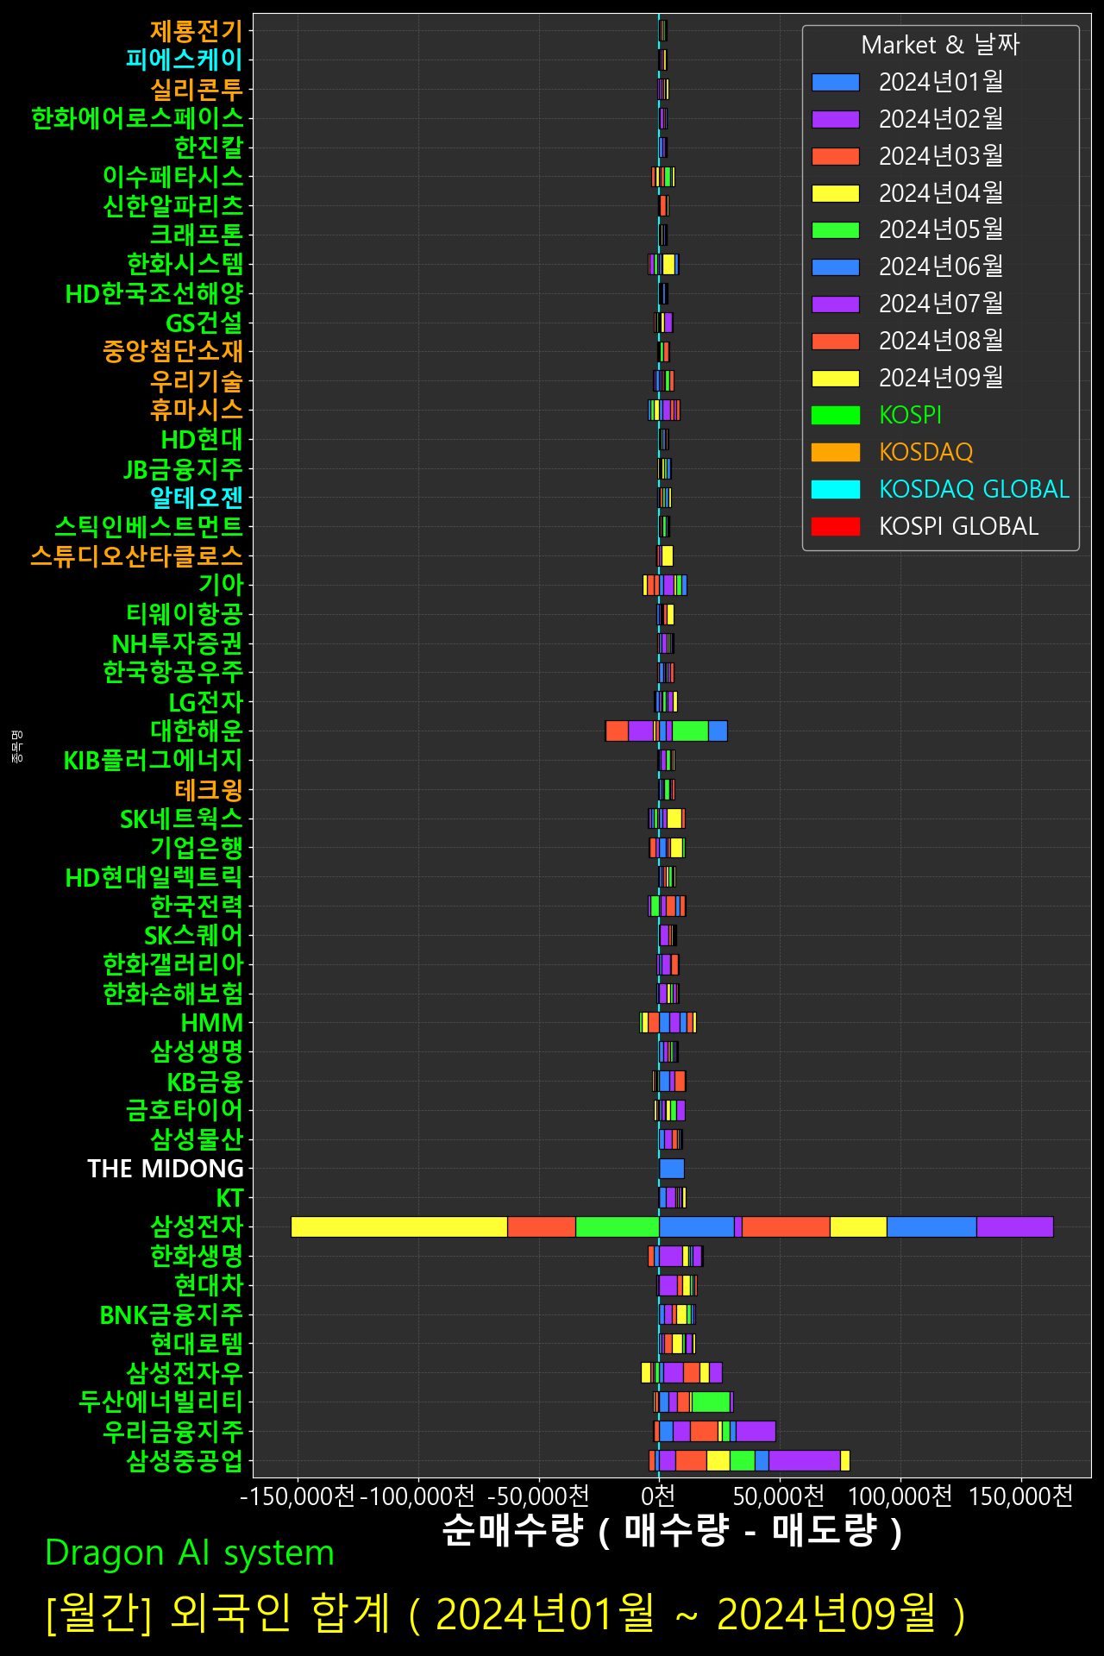The image size is (1104, 1656).
Task: Click the 삼성전자 stock label
Action: (x=197, y=1226)
